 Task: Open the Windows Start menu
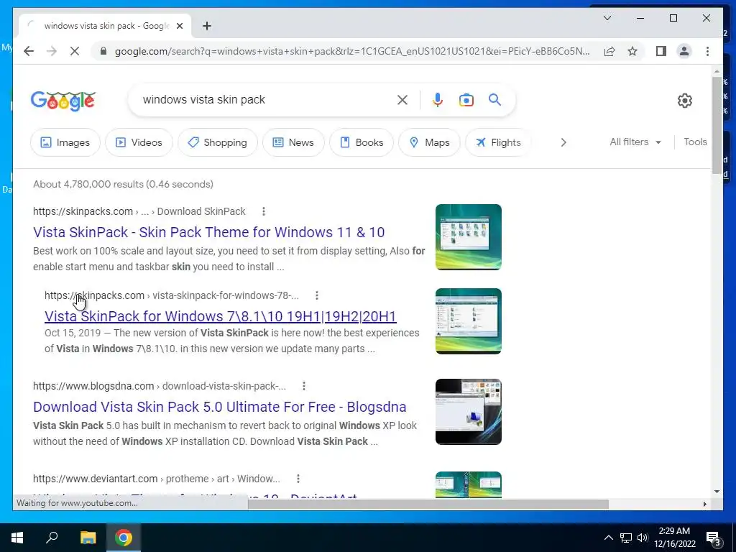tap(17, 538)
